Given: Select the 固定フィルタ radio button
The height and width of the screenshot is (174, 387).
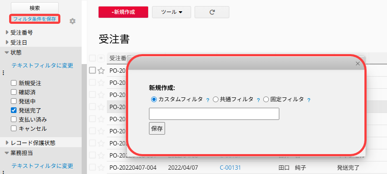Looking at the screenshot, I should [266, 99].
